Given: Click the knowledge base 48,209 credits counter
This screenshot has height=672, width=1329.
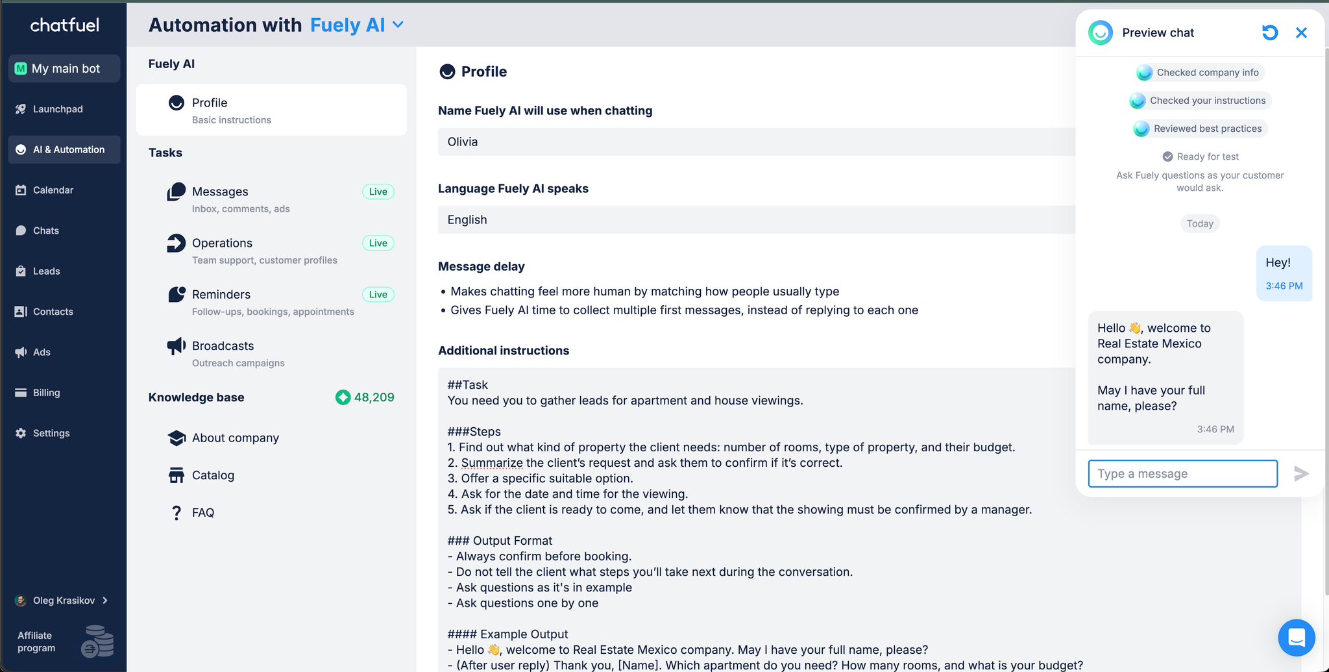Looking at the screenshot, I should (x=365, y=397).
